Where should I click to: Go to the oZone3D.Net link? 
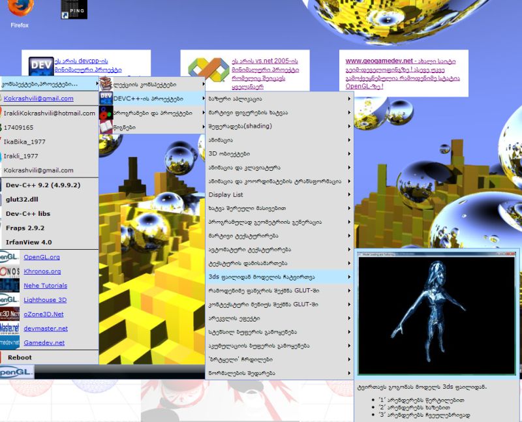(44, 314)
